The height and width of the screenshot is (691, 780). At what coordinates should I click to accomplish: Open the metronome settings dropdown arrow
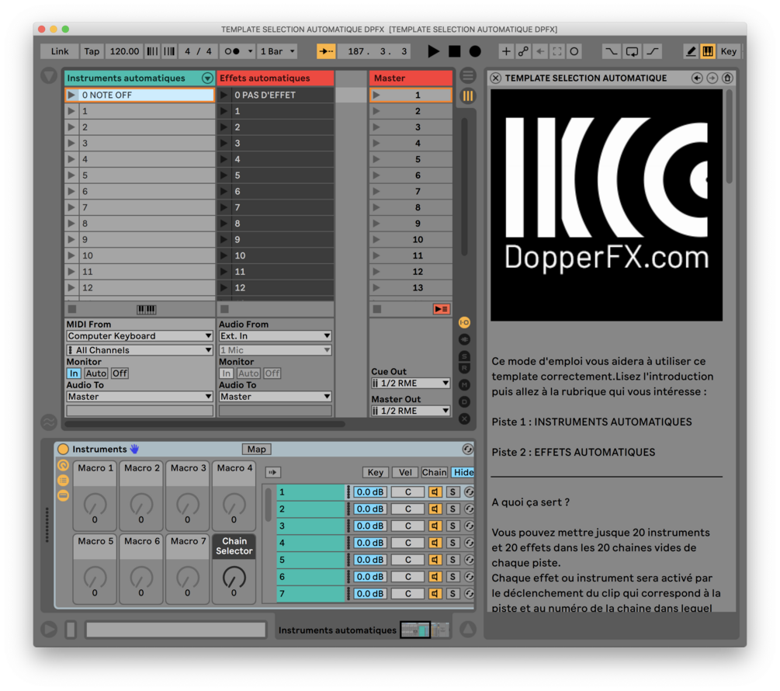pyautogui.click(x=250, y=51)
